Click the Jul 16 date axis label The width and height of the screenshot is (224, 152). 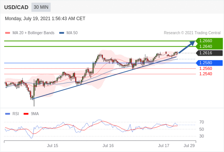[x=108, y=146]
